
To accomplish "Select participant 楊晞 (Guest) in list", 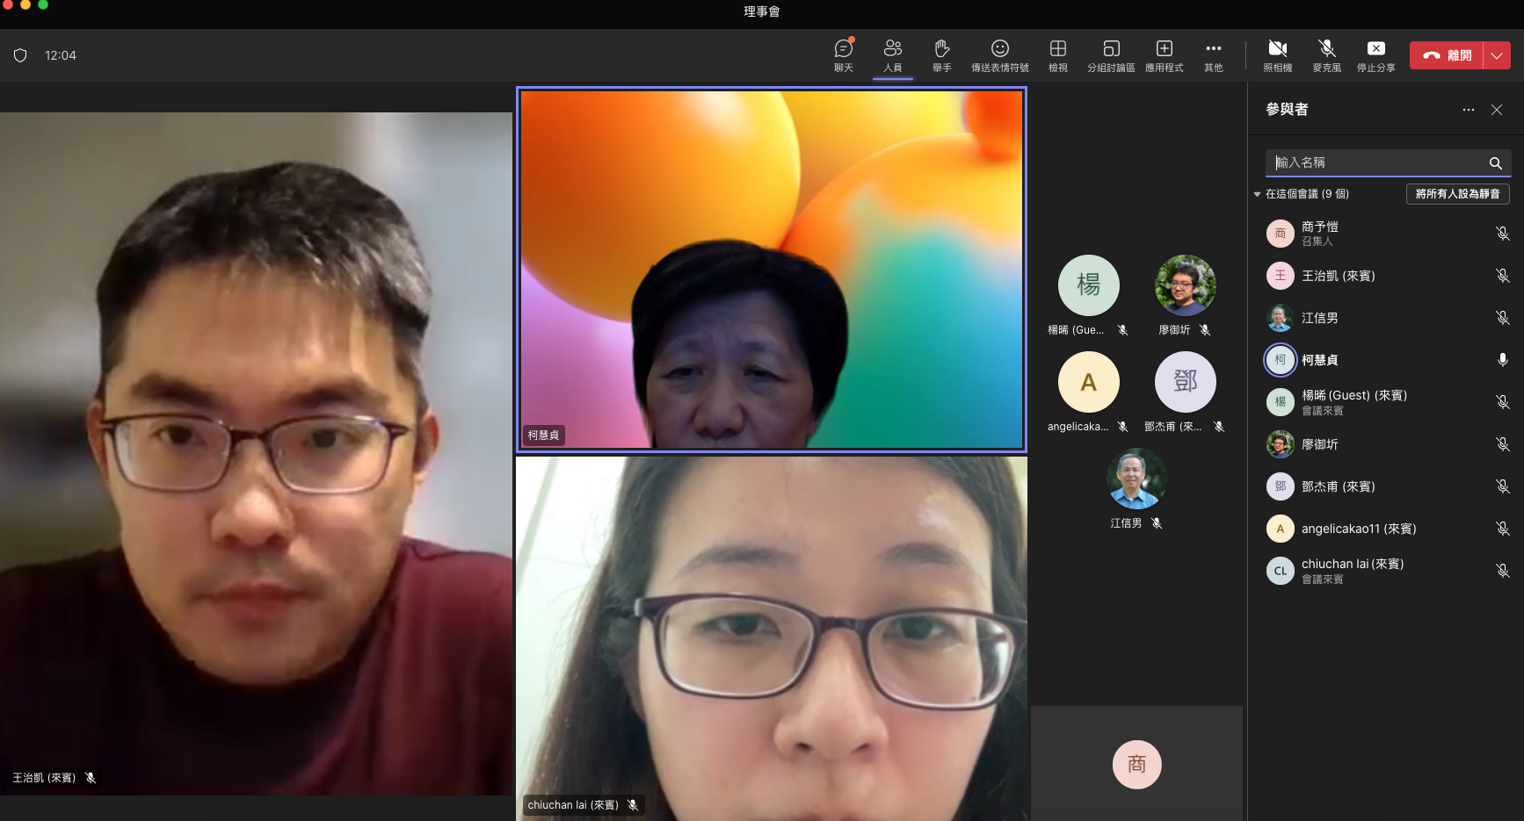I will (1387, 402).
